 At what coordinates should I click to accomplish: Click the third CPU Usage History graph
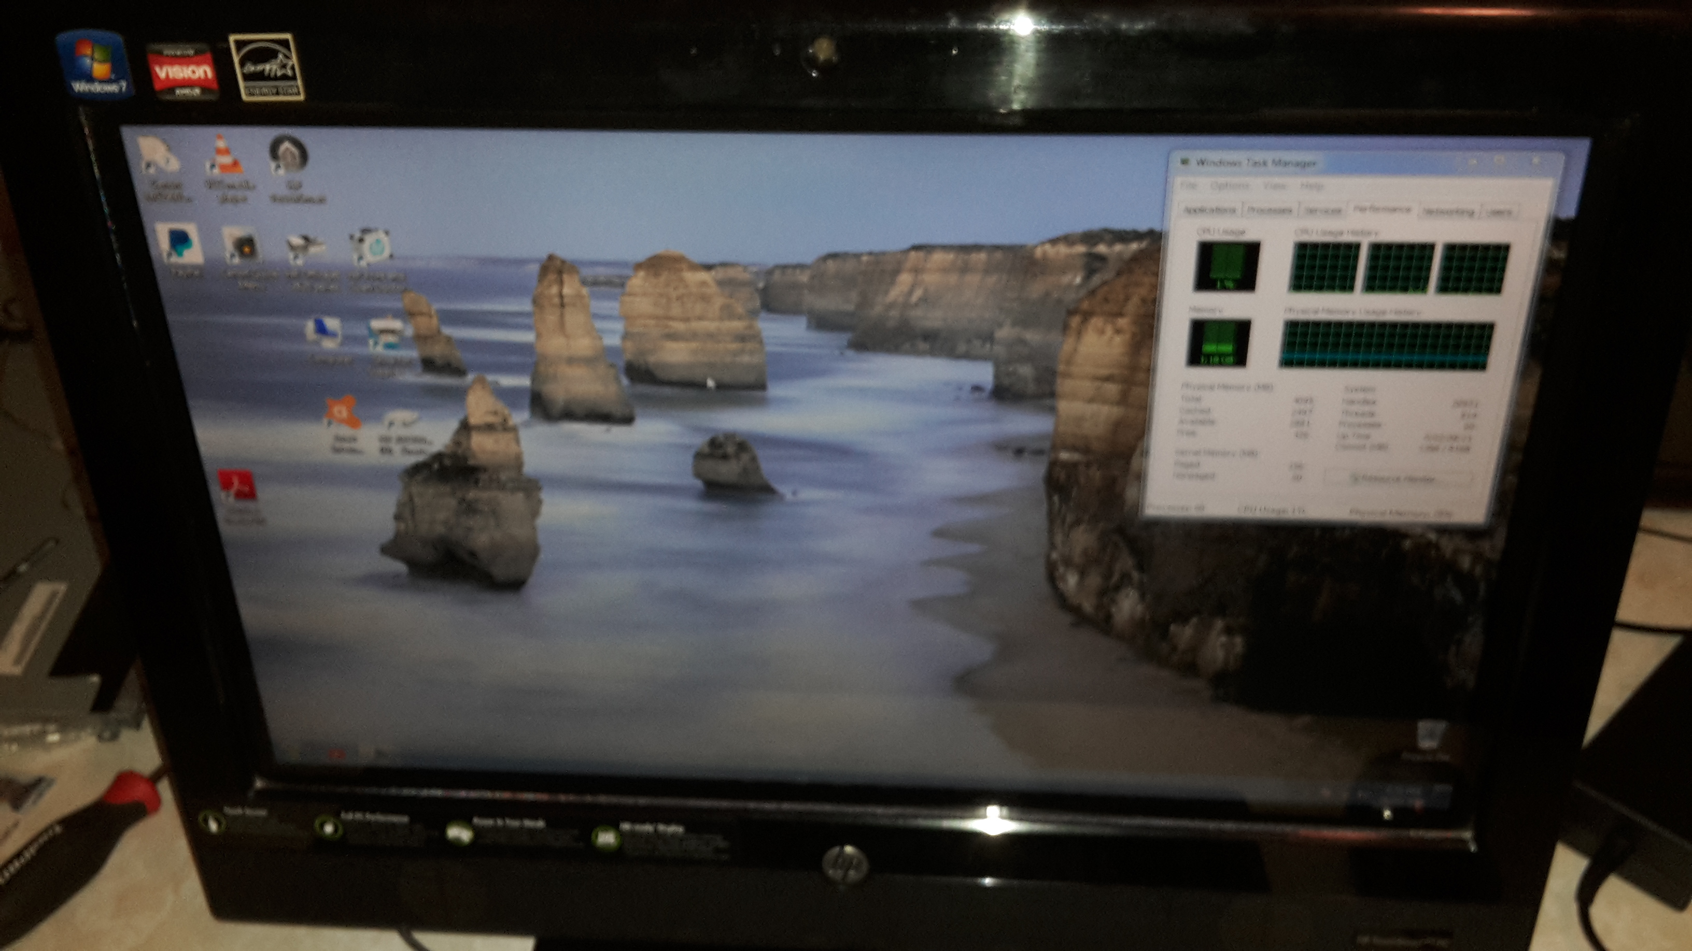pos(1472,269)
